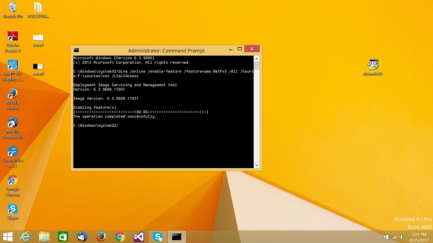Image resolution: width=433 pixels, height=243 pixels.
Task: Open Visual Studio from the taskbar
Action: click(x=139, y=237)
